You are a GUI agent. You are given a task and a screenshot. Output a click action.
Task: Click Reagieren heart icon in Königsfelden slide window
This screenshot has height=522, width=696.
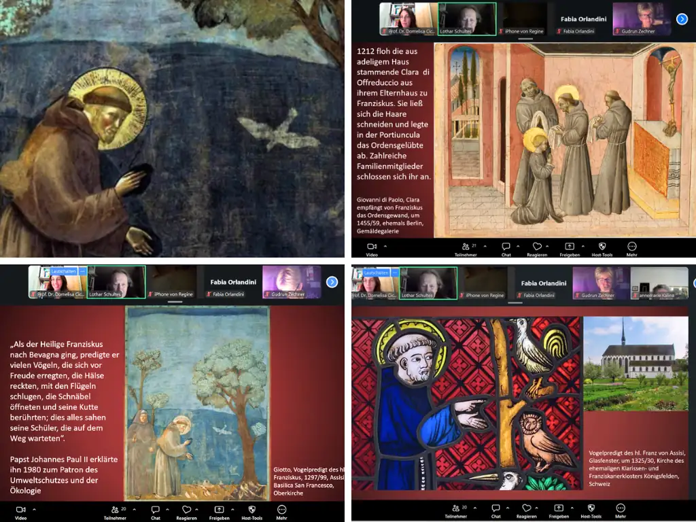(527, 508)
